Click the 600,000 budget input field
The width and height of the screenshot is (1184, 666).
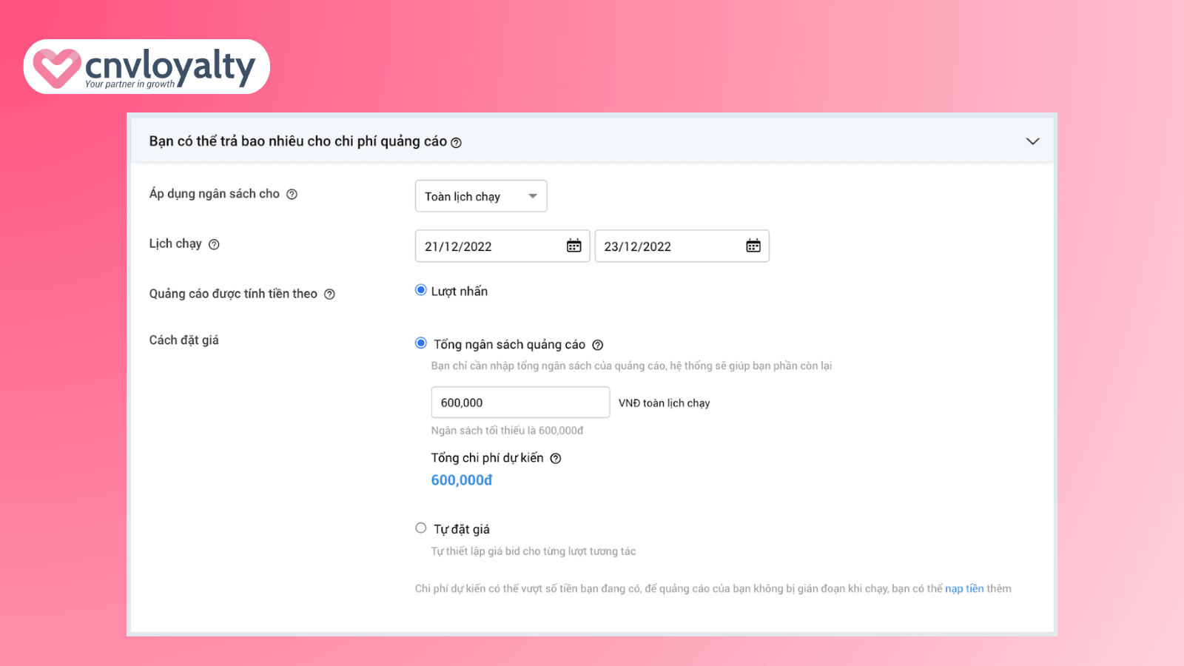click(x=519, y=403)
